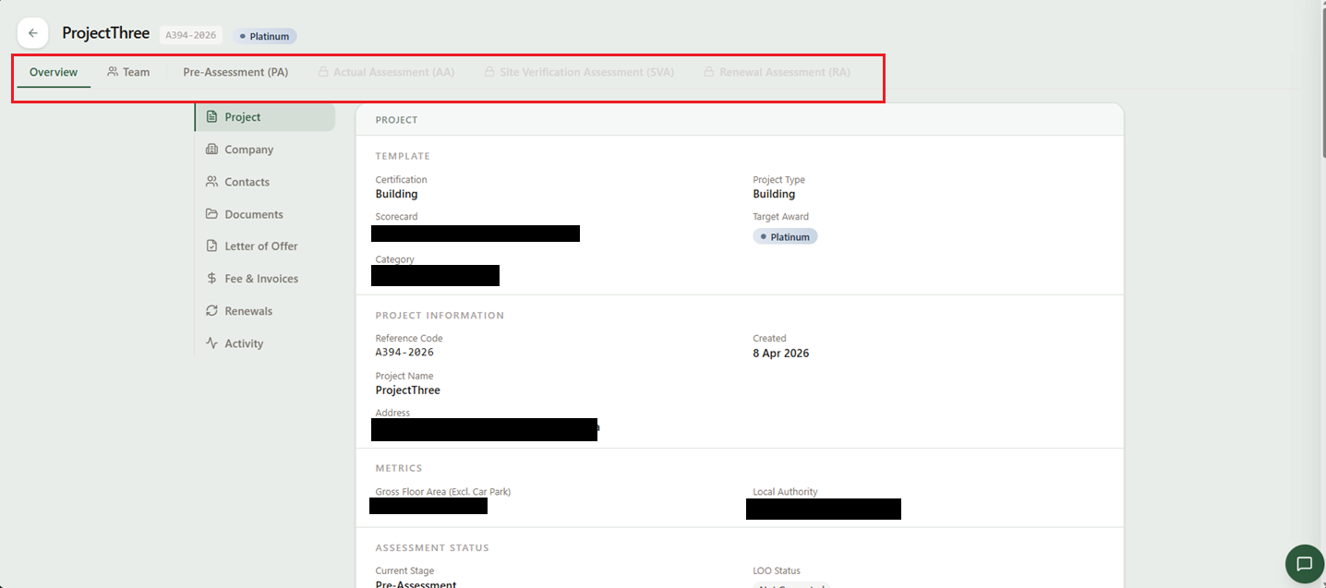This screenshot has height=588, width=1326.
Task: Open the Team tab
Action: point(127,72)
